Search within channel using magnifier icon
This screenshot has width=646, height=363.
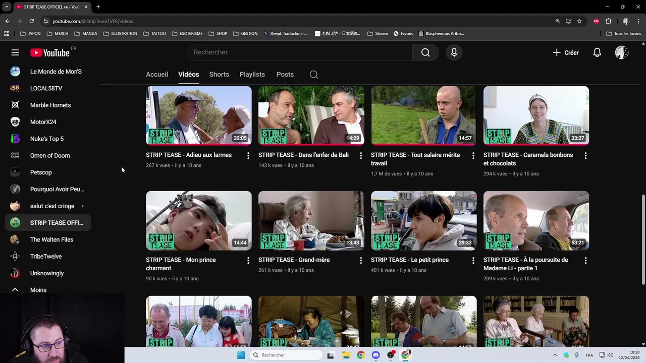(314, 75)
